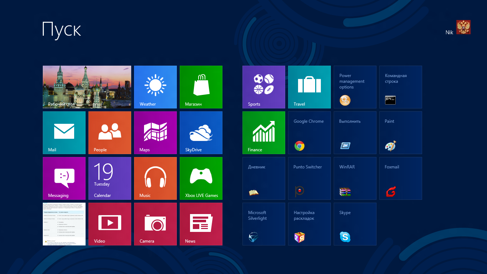The image size is (487, 274).
Task: Open the Xbox LIVE Games tile
Action: (x=201, y=178)
